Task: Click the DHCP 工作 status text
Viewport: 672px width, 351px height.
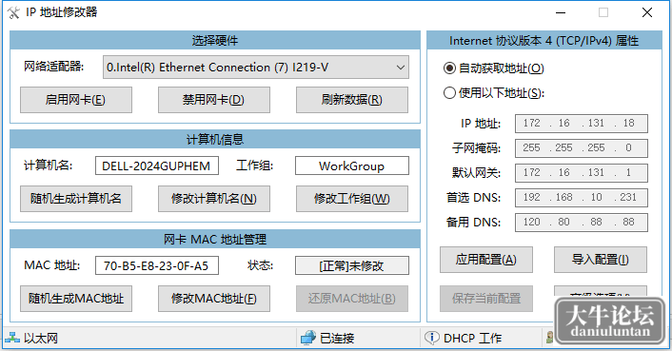Action: coord(472,339)
